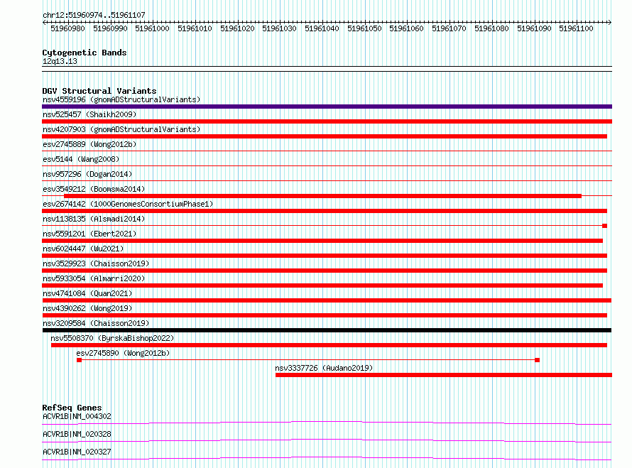Screen dimensions: 632x468
Task: Click the Cytogenetic Bands track heading
Action: coord(85,53)
